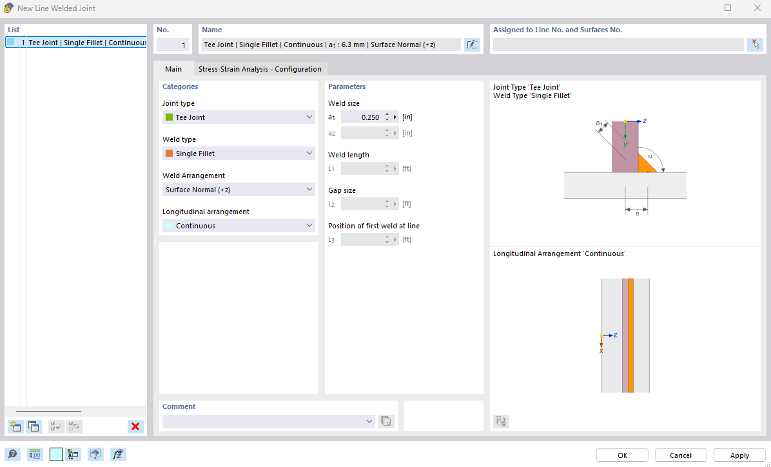Click the 'Position of first weld at line' label
Screen dimensions: 771x467
pos(374,226)
